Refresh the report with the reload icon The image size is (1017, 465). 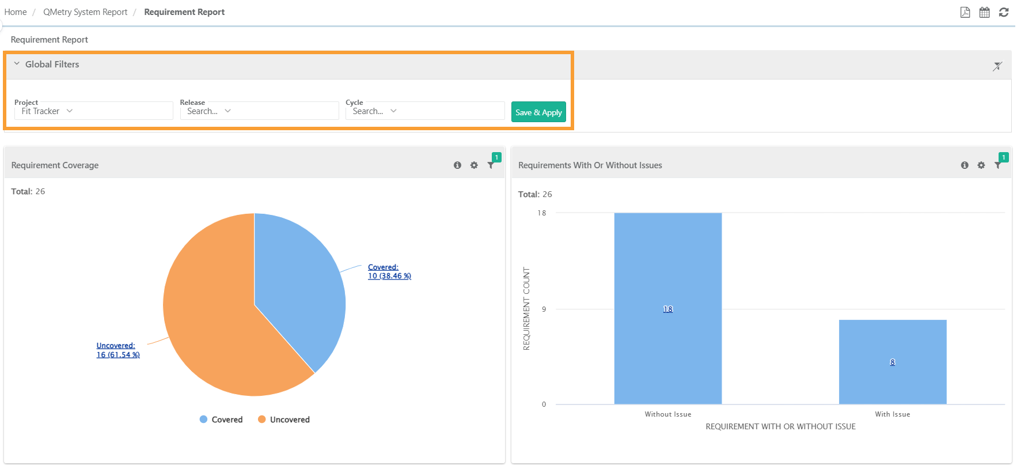tap(1003, 12)
